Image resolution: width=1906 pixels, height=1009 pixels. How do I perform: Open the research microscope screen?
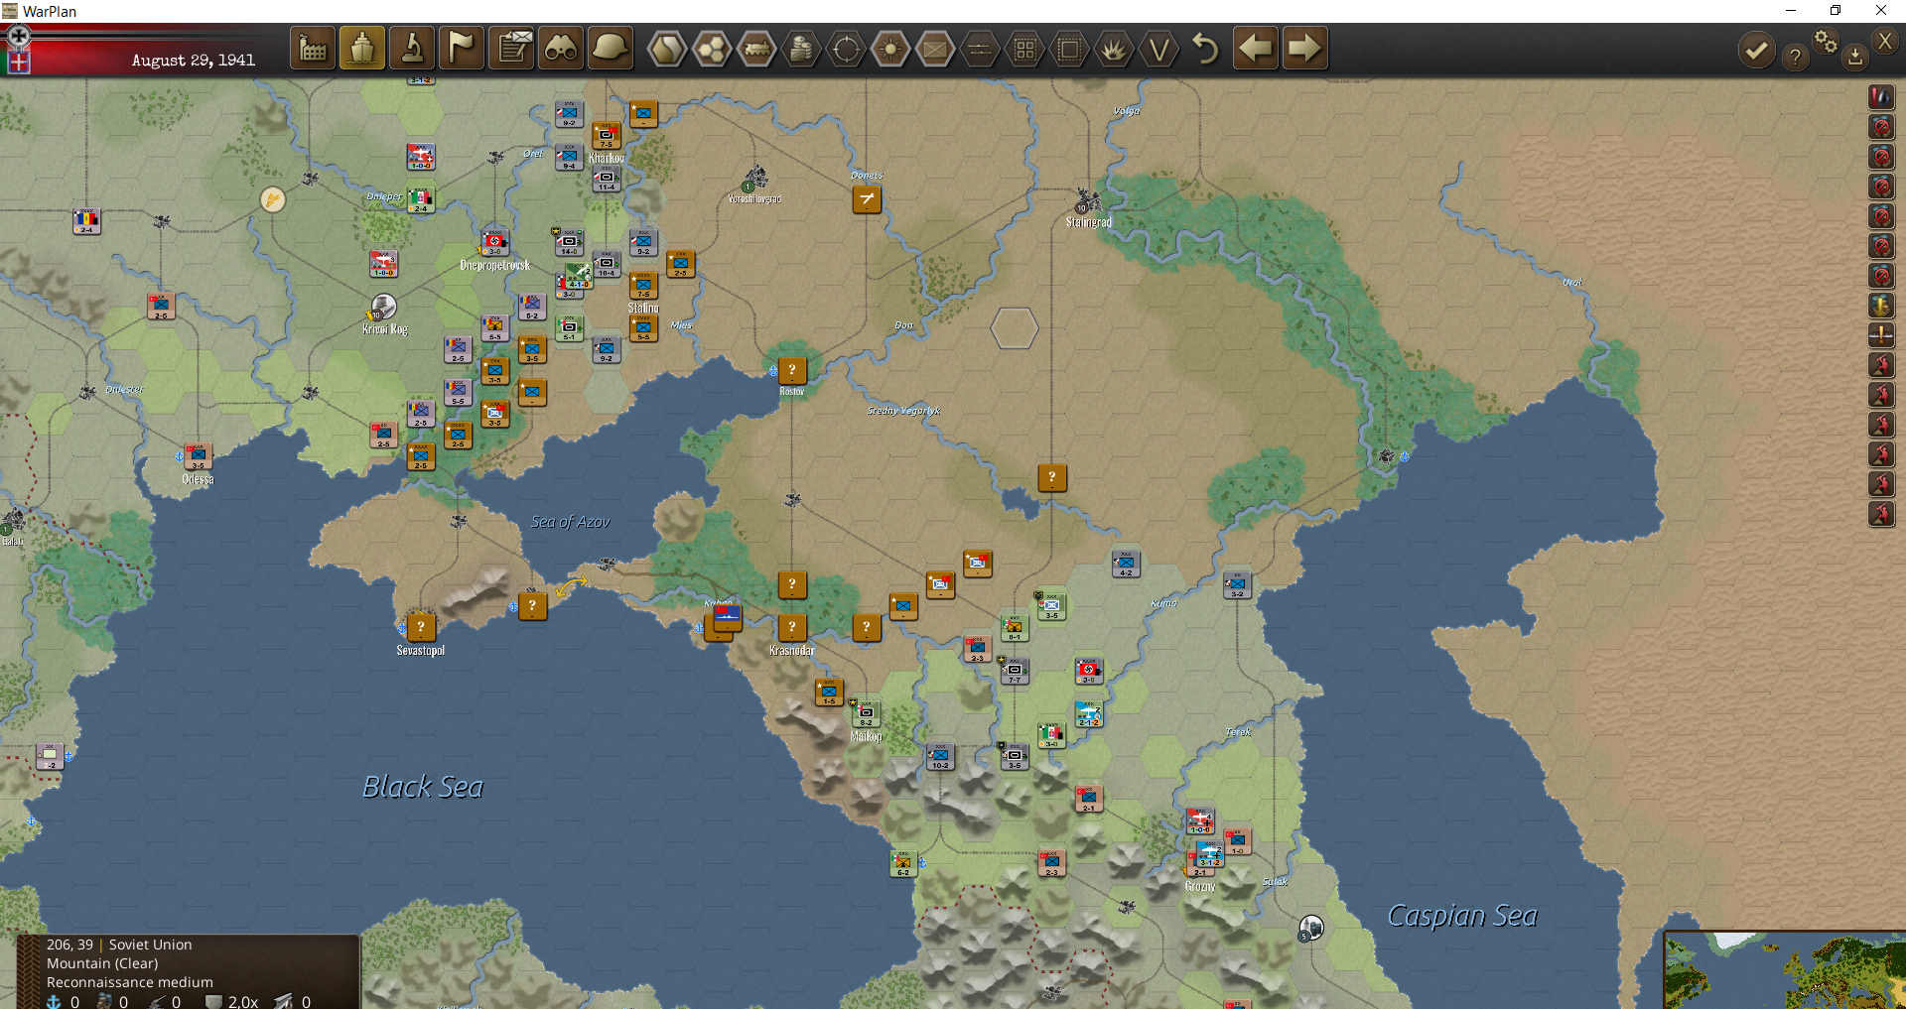tap(412, 49)
